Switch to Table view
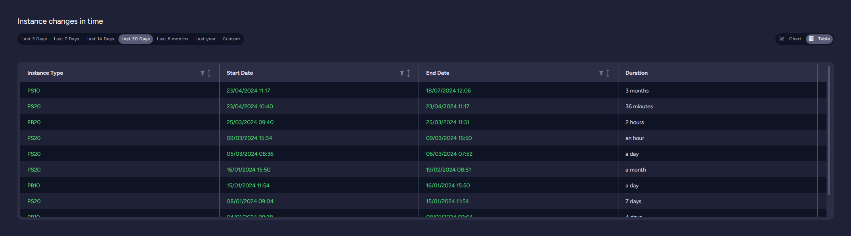The width and height of the screenshot is (851, 236). (819, 39)
